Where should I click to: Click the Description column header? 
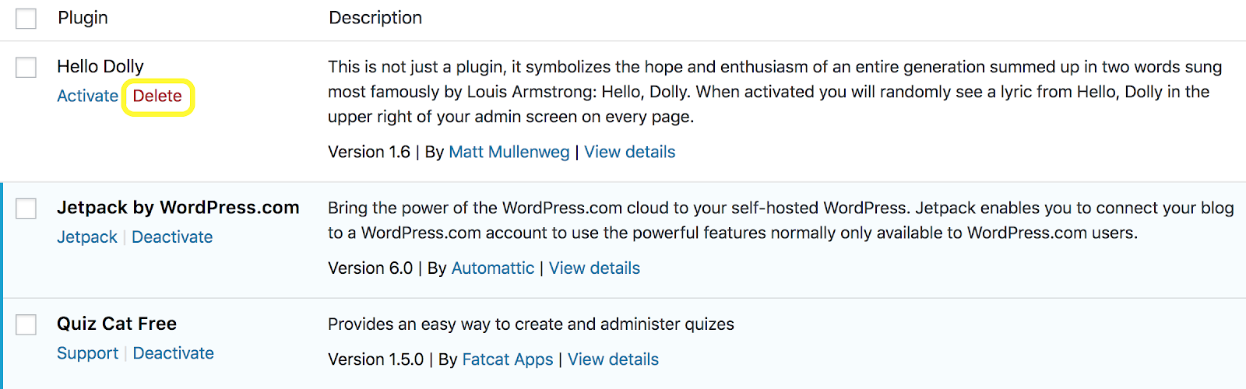pos(375,18)
